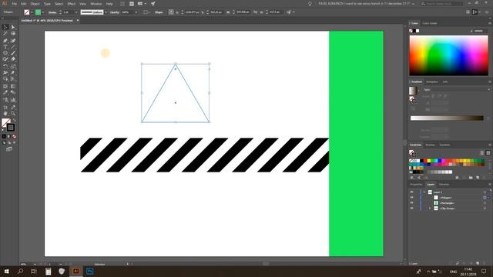Hide the Rectangle sublayer eye icon
The height and width of the screenshot is (277, 493).
pyautogui.click(x=411, y=203)
